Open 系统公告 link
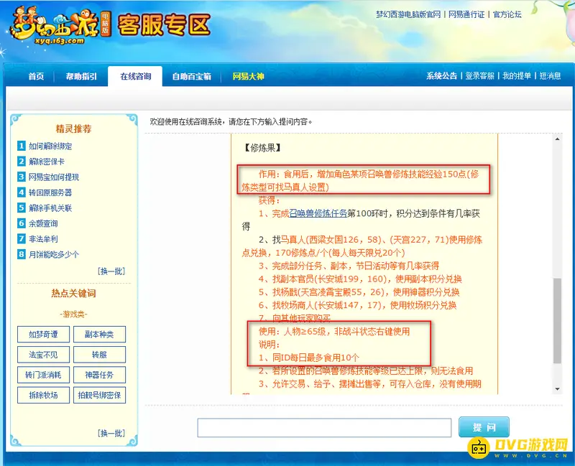 click(x=441, y=76)
